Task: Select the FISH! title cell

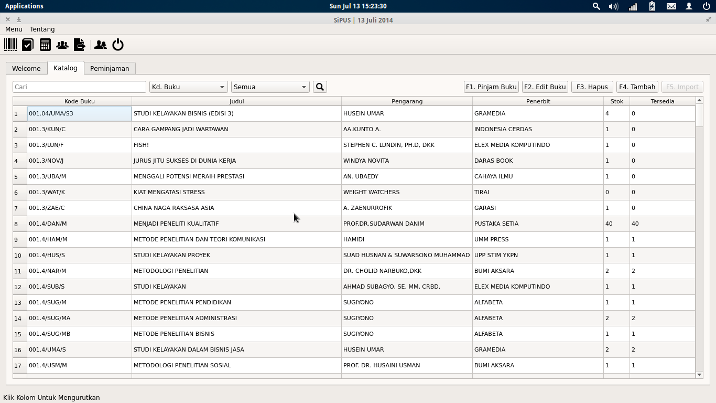Action: tap(237, 145)
